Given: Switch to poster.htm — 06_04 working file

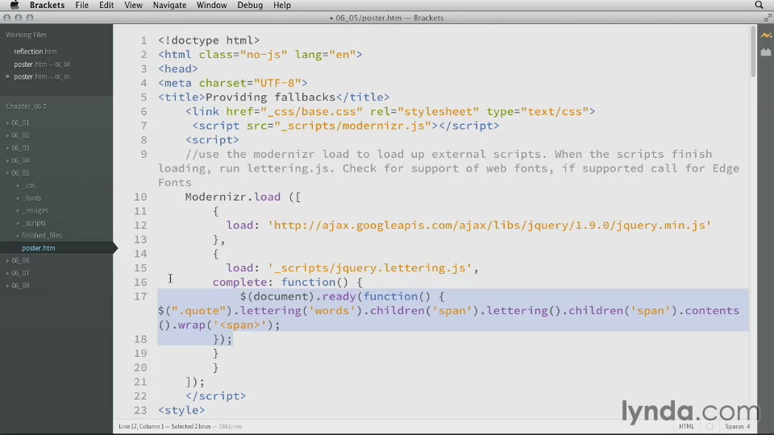Looking at the screenshot, I should point(42,64).
